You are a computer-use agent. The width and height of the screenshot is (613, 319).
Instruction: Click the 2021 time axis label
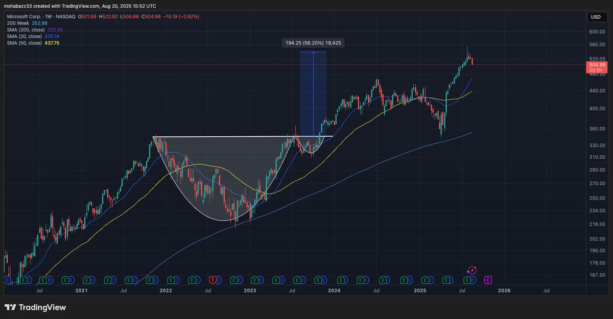click(81, 290)
